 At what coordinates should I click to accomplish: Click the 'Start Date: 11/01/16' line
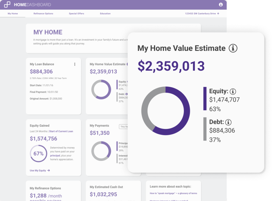41,85
